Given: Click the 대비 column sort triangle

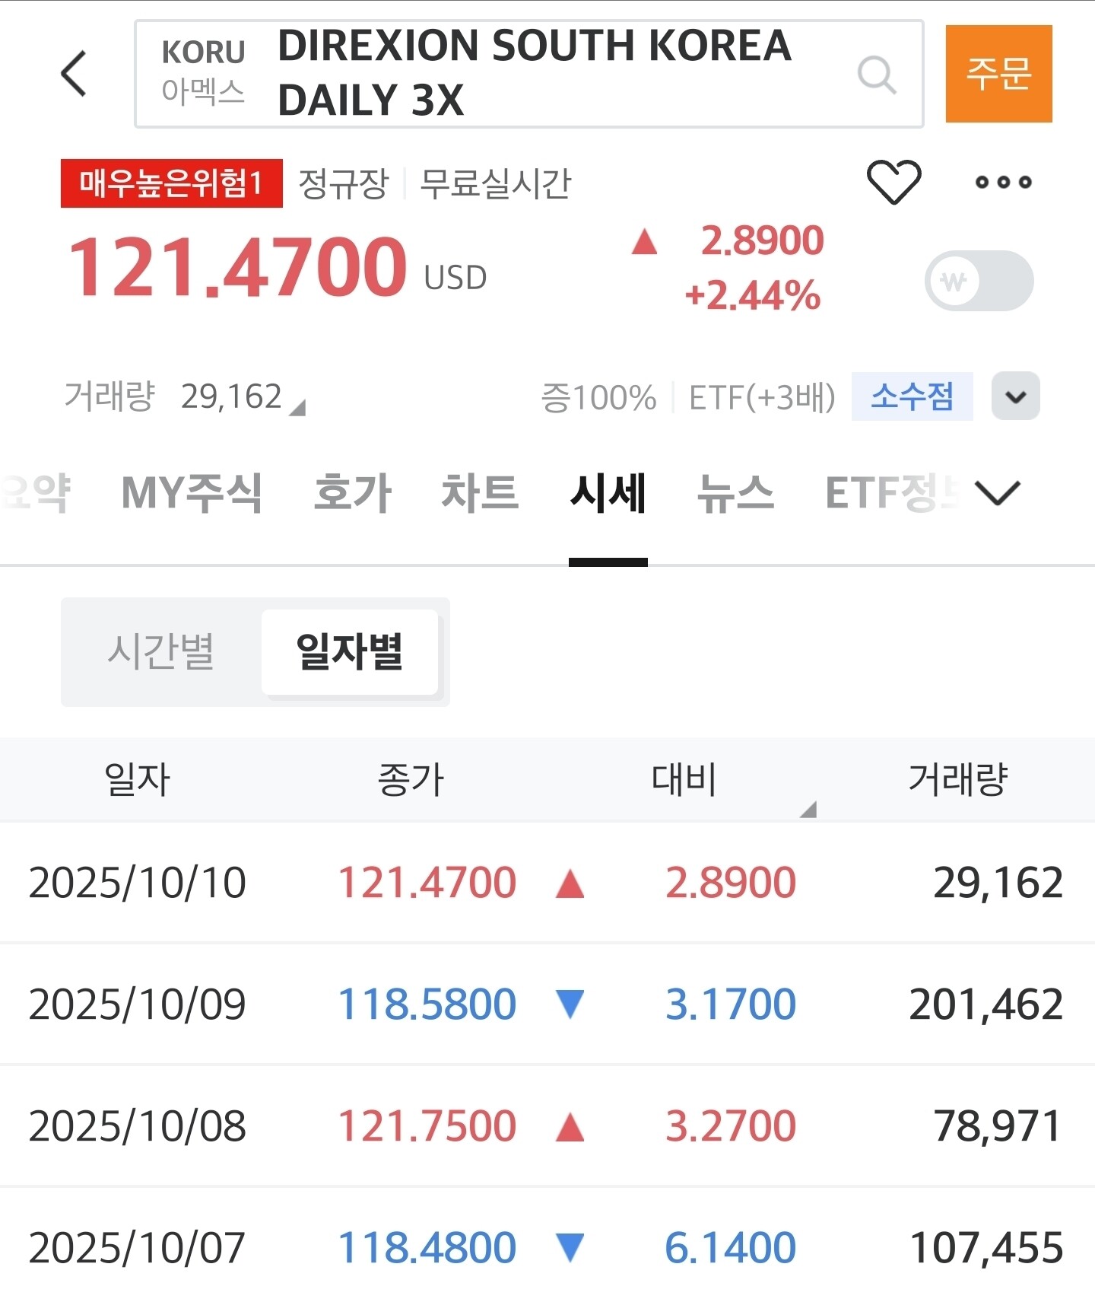Looking at the screenshot, I should (808, 810).
